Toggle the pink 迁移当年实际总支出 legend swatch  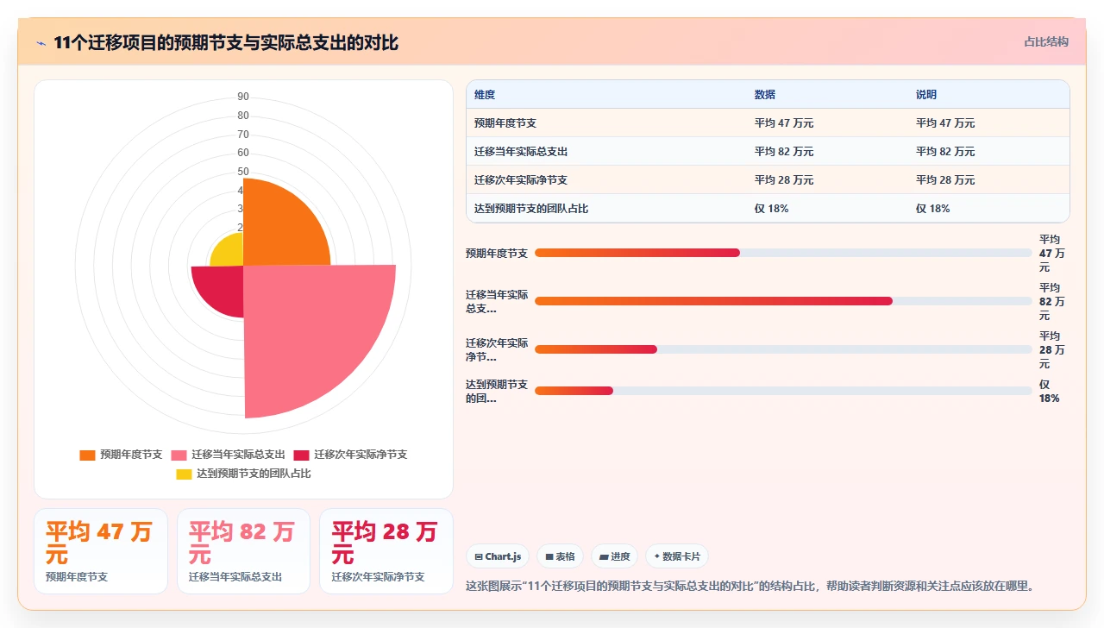coord(179,455)
